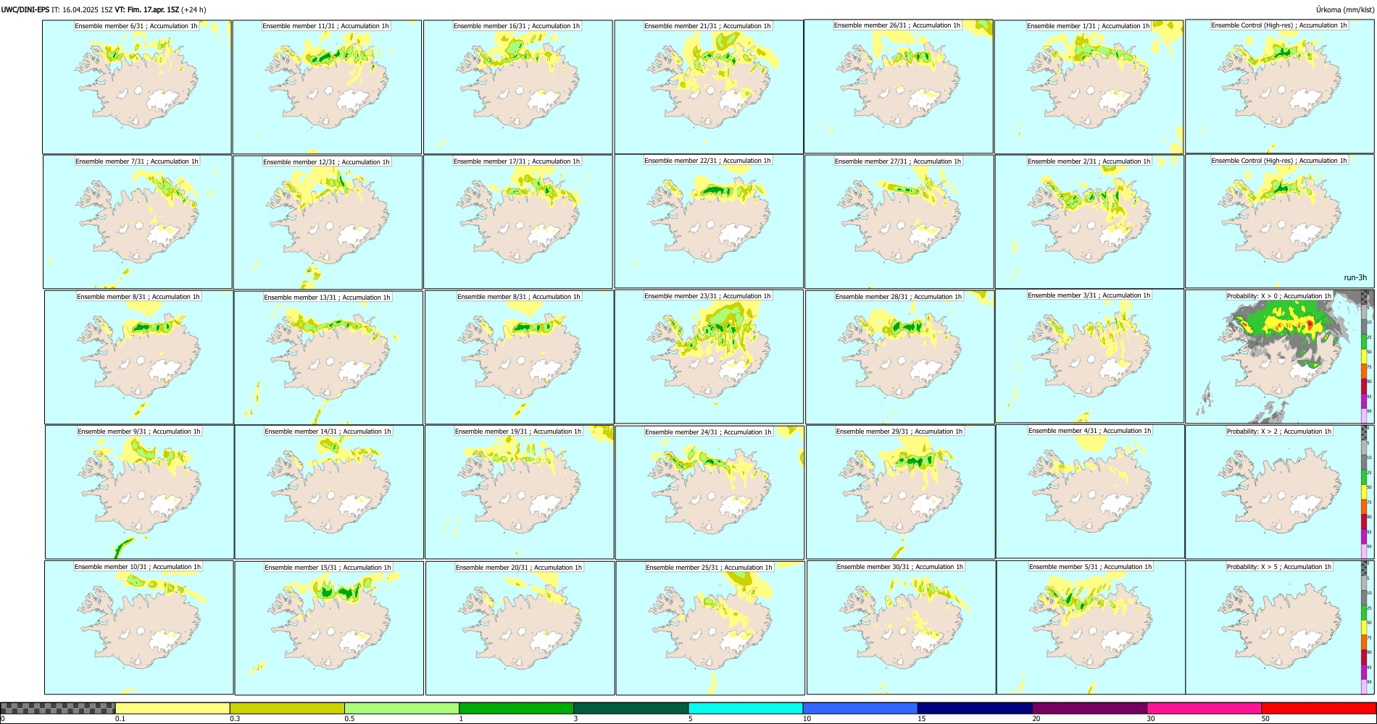The height and width of the screenshot is (724, 1377).
Task: Click the 'run-3h' label on control panel
Action: 1355,278
